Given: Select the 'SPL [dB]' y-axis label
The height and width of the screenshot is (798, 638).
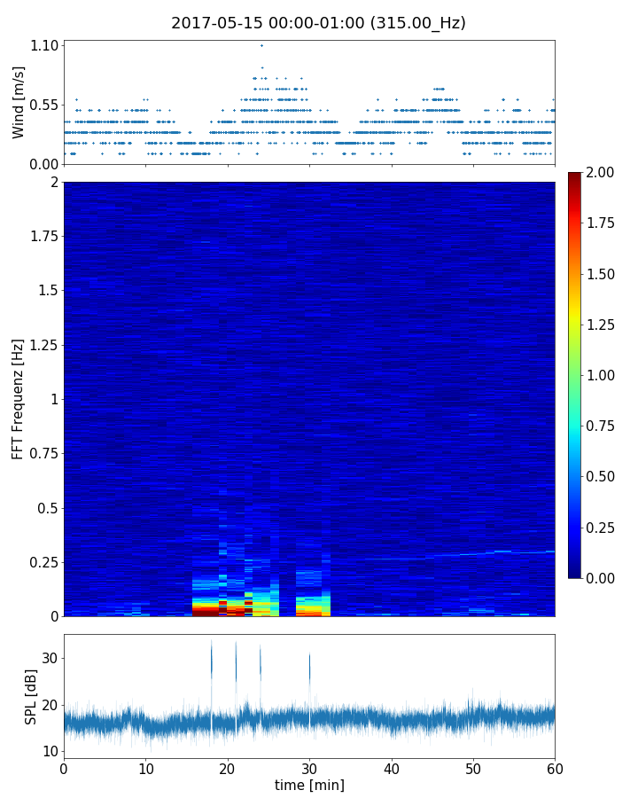Looking at the screenshot, I should click(31, 696).
